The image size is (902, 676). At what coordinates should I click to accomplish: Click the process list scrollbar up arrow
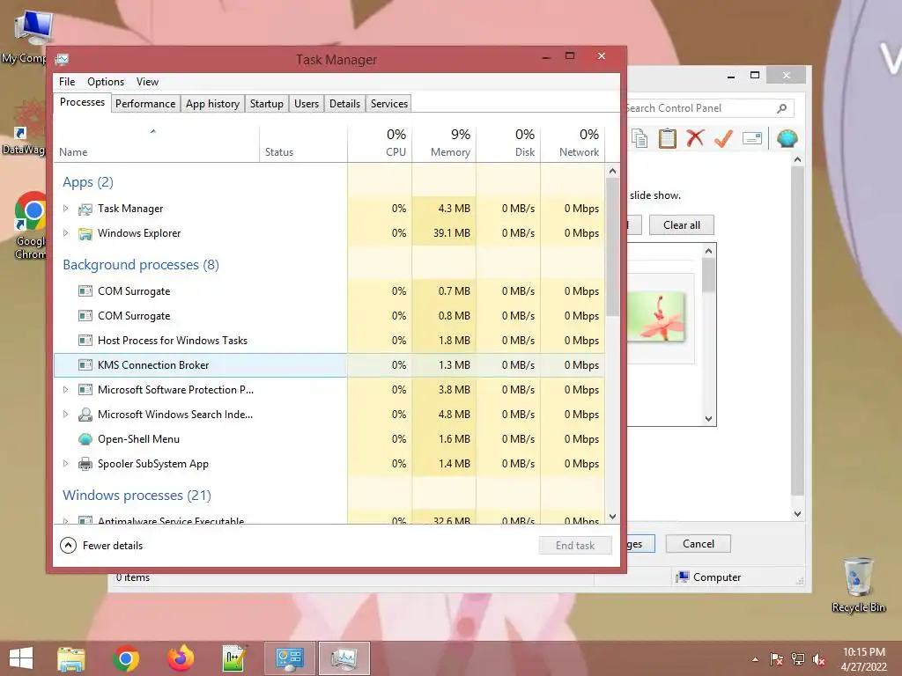[613, 172]
